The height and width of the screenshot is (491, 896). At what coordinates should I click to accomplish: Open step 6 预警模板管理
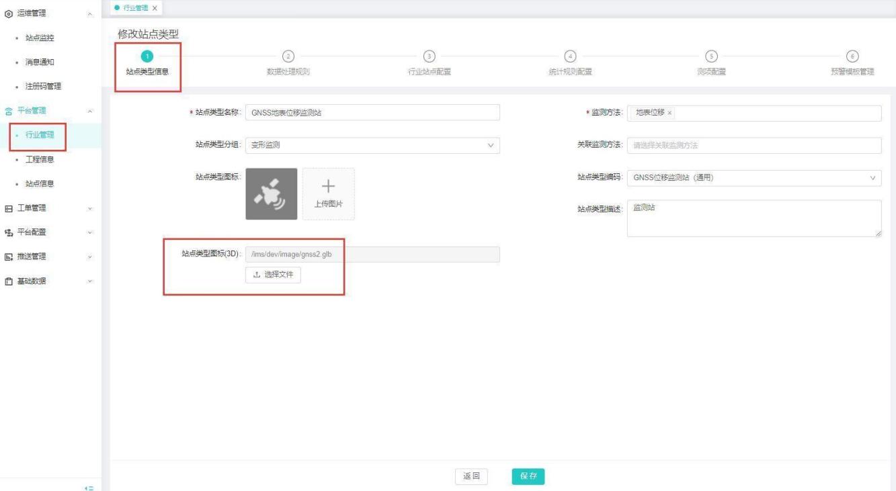852,57
